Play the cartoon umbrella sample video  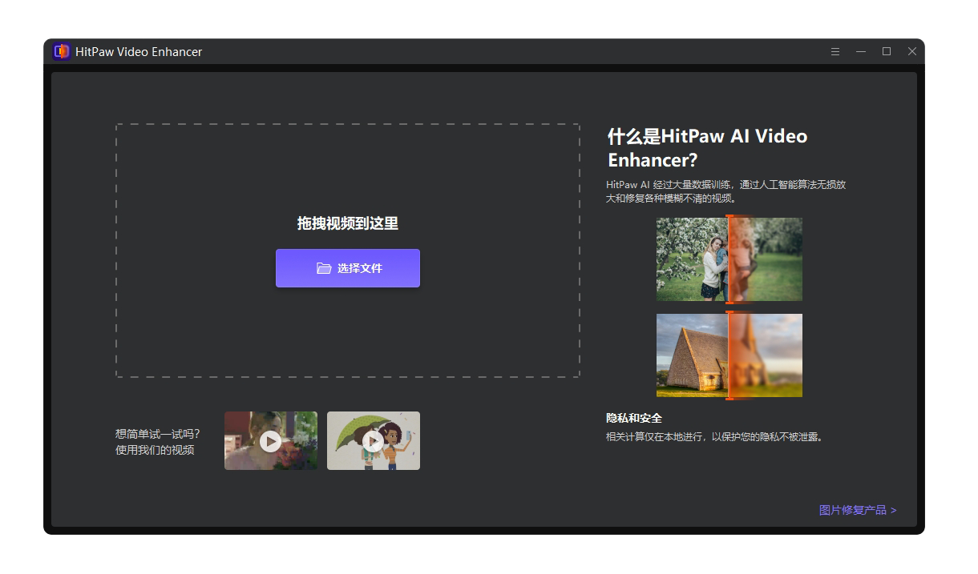click(374, 441)
